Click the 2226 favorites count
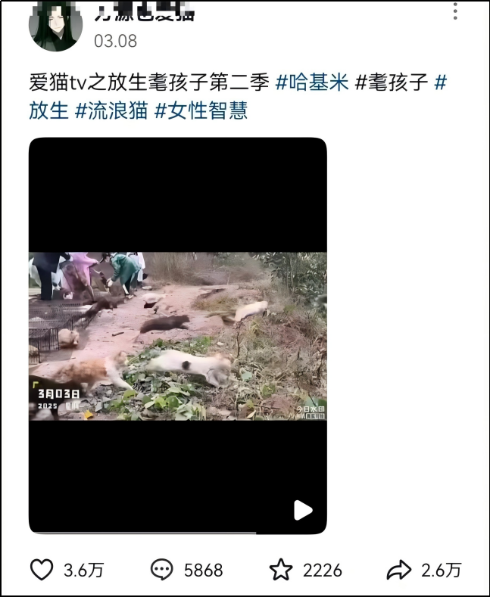Viewport: 490px width, 597px height. (323, 570)
